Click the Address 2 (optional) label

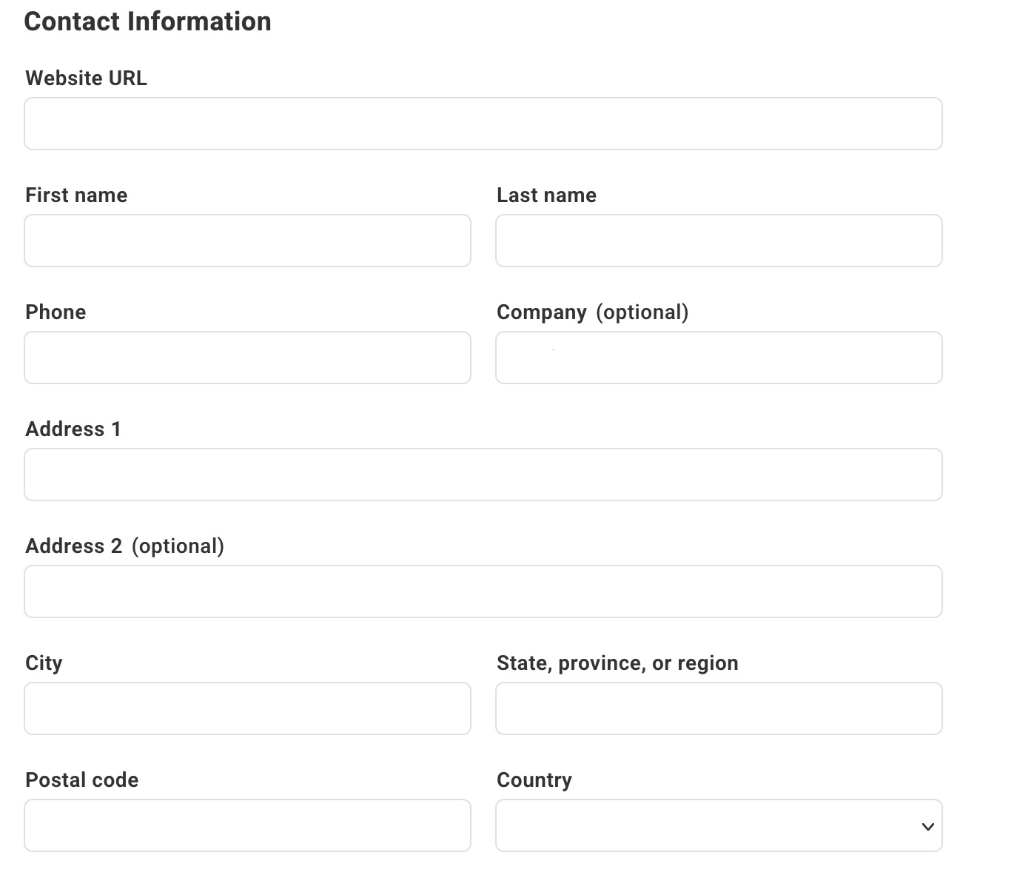point(125,546)
